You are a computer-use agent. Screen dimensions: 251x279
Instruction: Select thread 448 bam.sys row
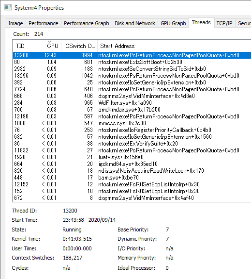click(x=132, y=178)
